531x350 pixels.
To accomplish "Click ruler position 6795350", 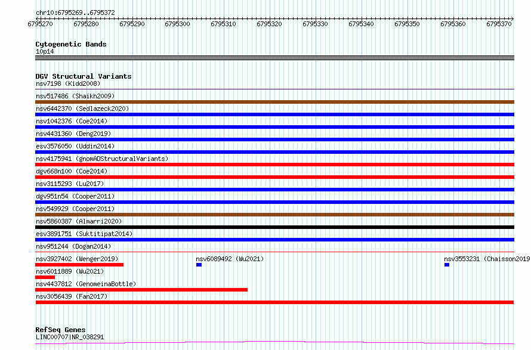I will coord(407,24).
